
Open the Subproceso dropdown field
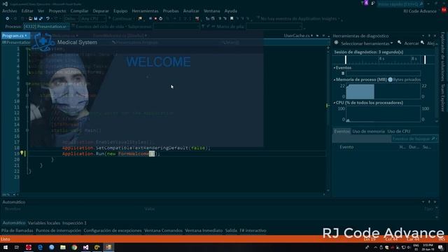tap(176, 27)
